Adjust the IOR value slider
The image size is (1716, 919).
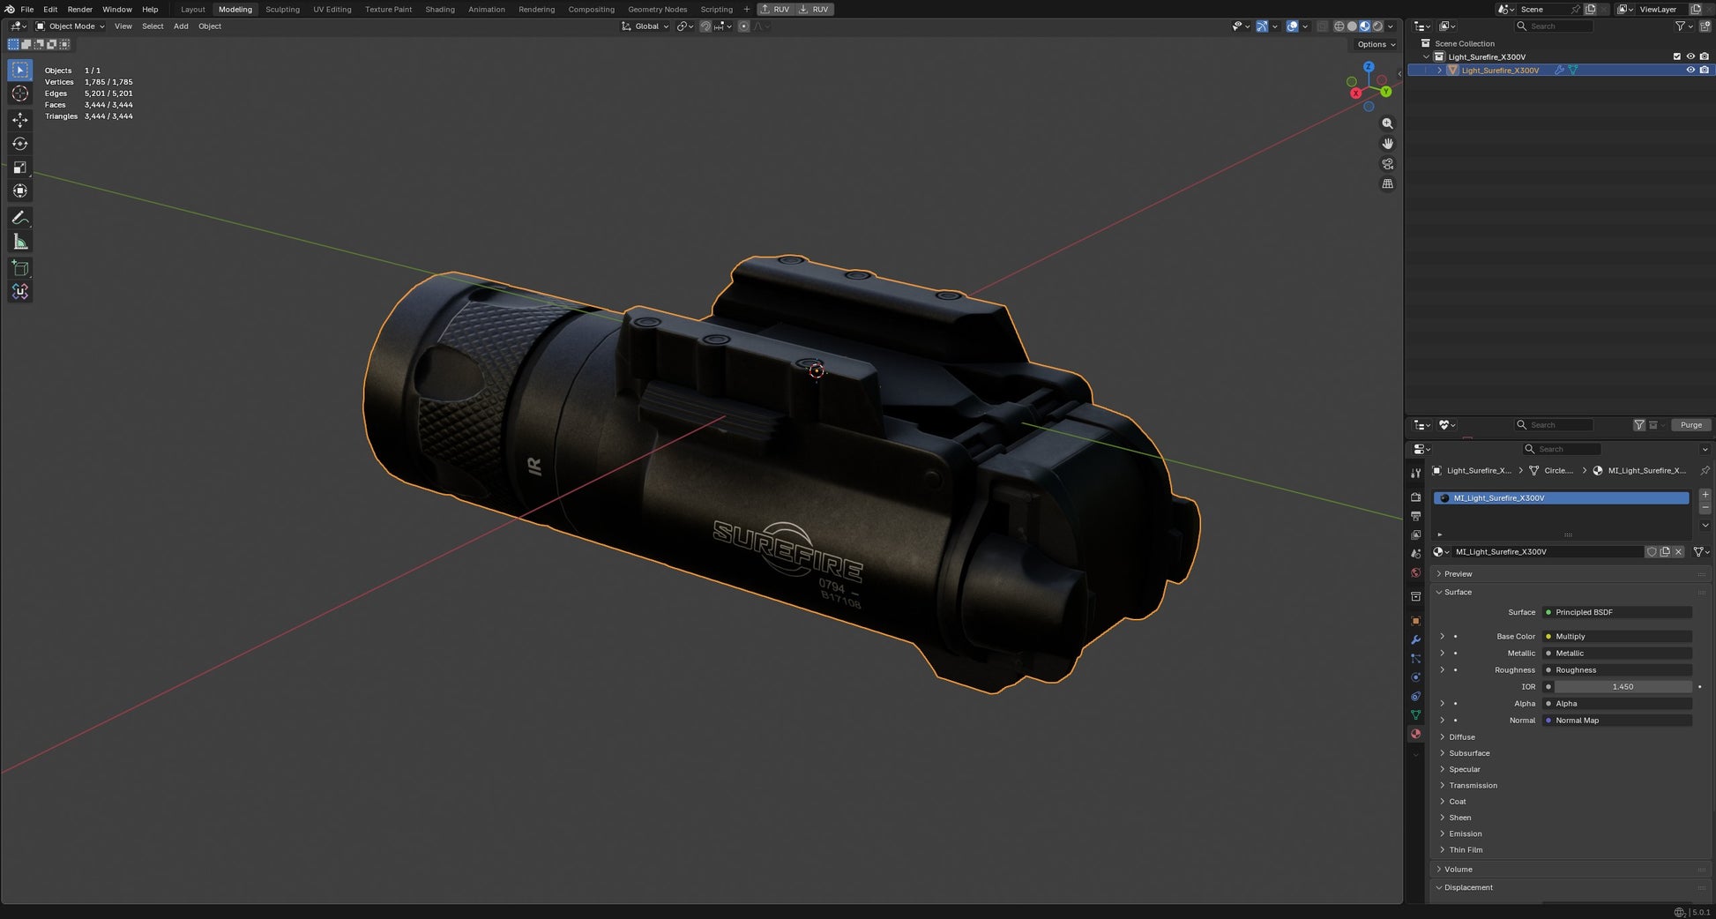(1623, 687)
